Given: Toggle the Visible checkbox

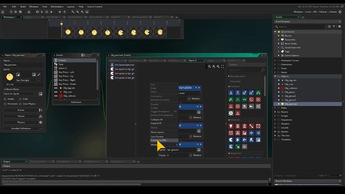Looking at the screenshot, I should pyautogui.click(x=5, y=99).
